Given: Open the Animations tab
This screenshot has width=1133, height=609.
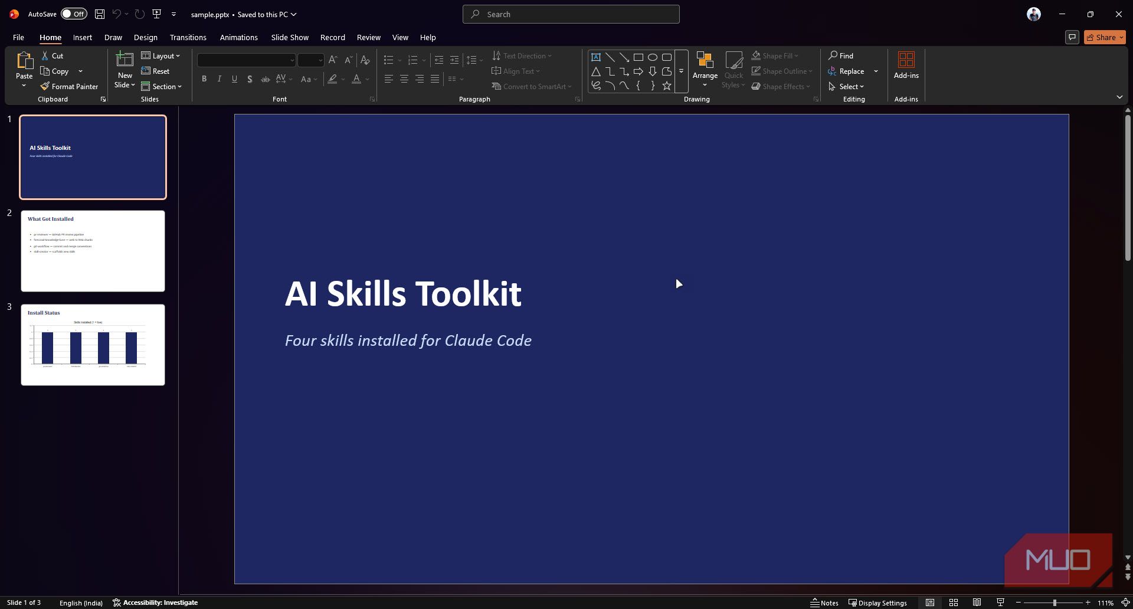Looking at the screenshot, I should click(x=238, y=37).
